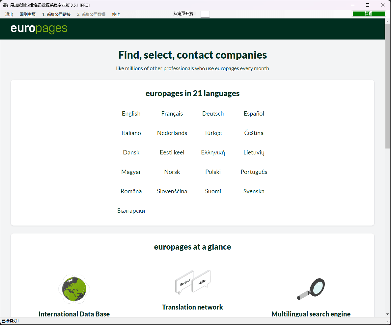Open the 退出 menu item
Screen dimensions: 391x325
[9, 14]
